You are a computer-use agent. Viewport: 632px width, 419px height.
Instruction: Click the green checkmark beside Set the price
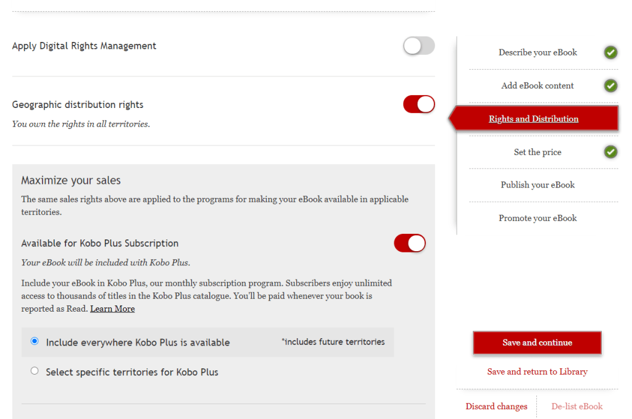pos(610,152)
